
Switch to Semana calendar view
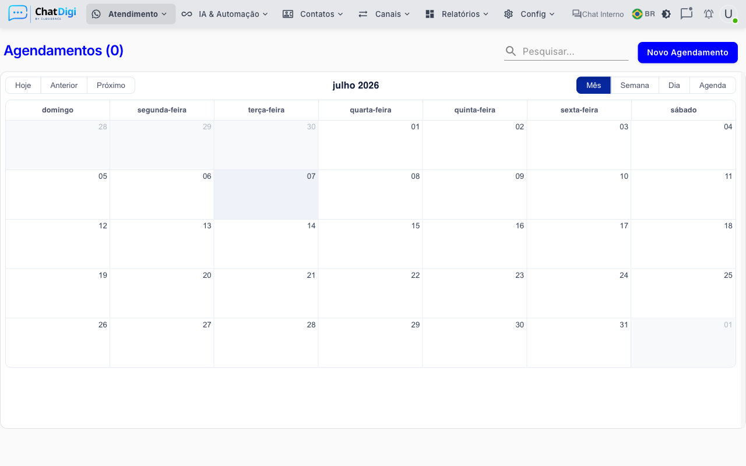click(x=635, y=85)
